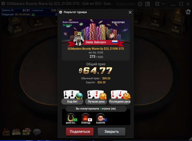This screenshot has width=192, height=141.
Task: Select the GOMAgg player avatar
Action: coord(86,118)
